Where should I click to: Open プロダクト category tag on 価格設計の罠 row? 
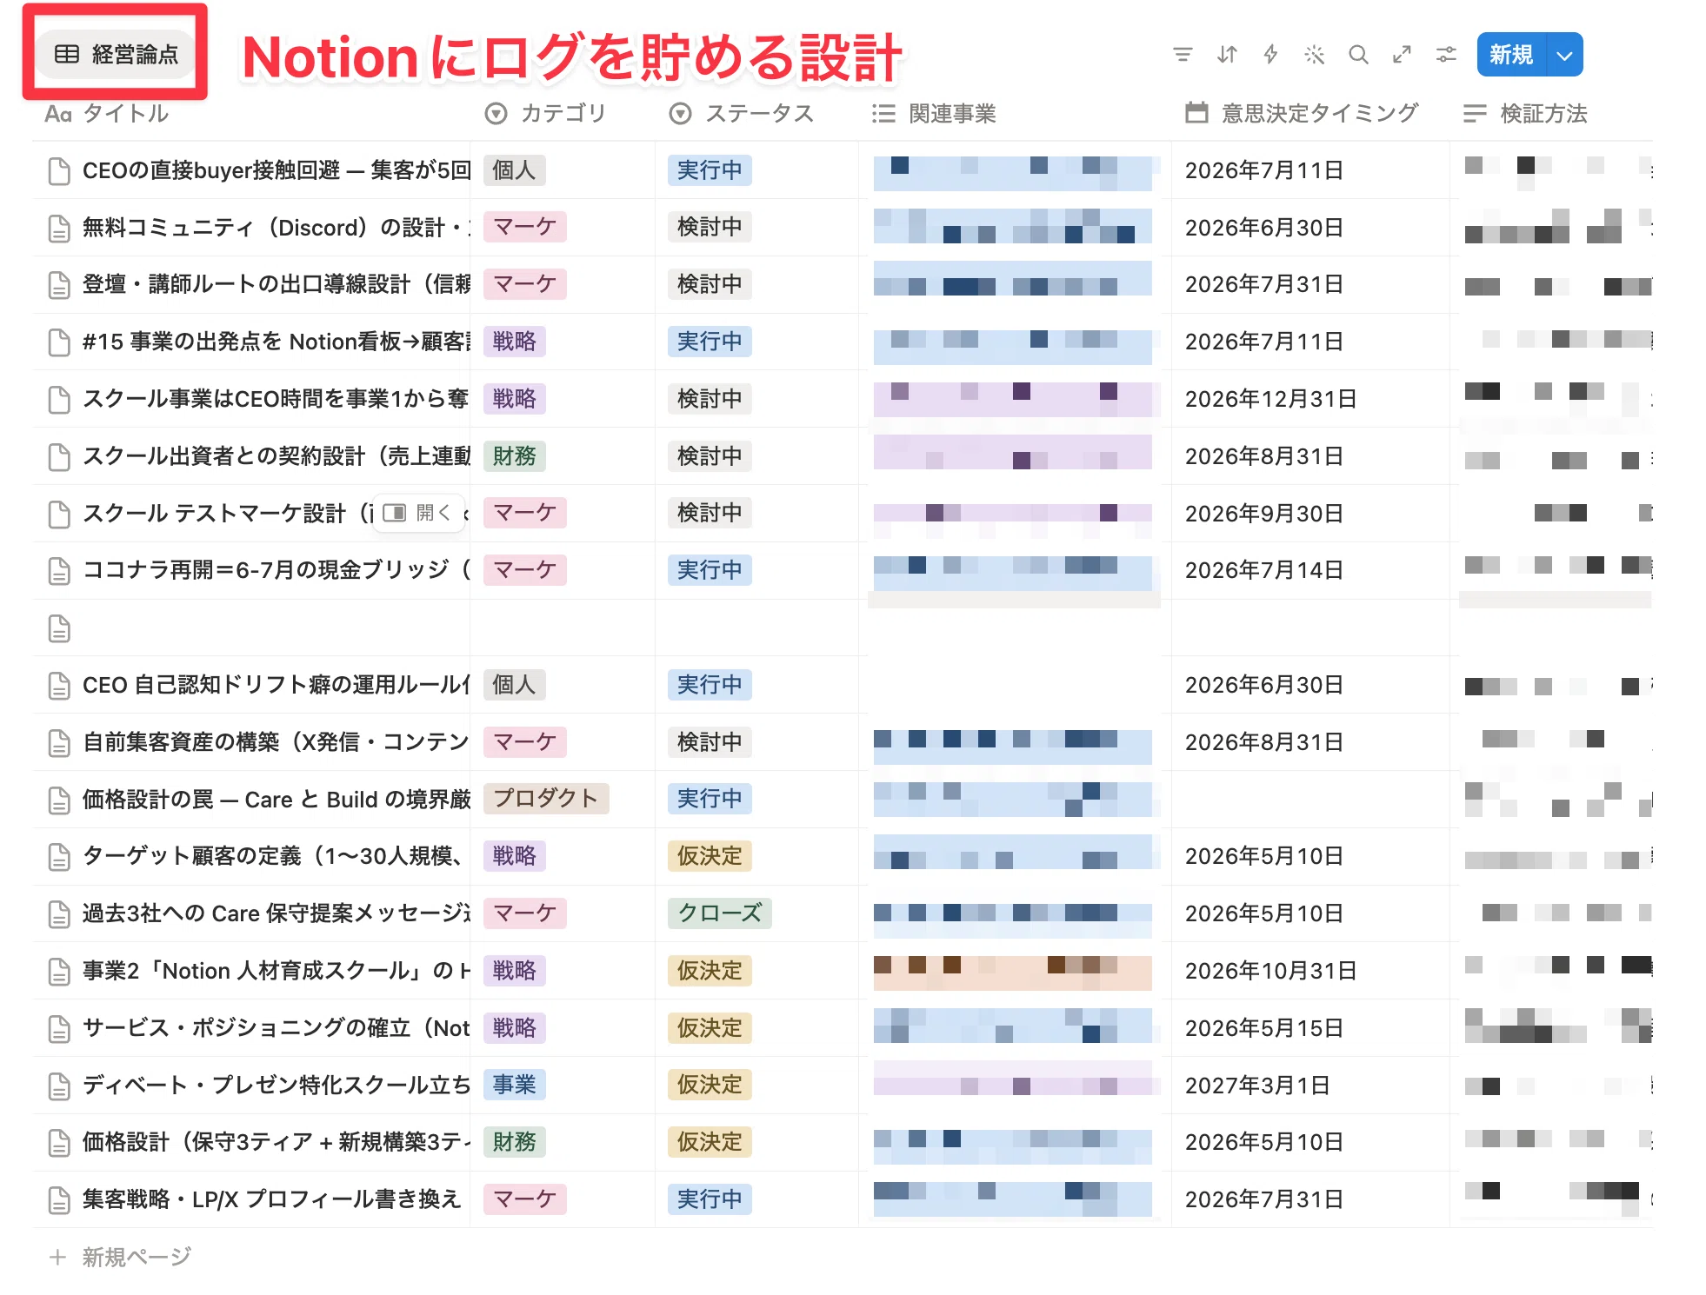(546, 799)
